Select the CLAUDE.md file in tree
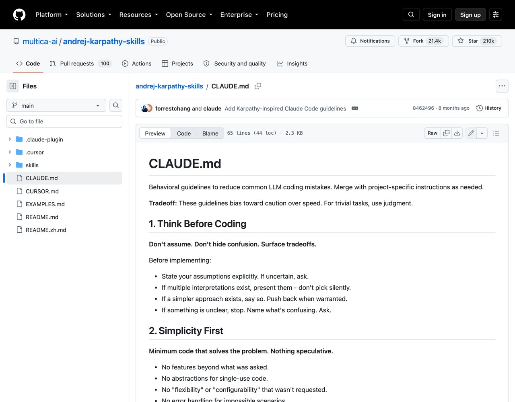Viewport: 515px width, 402px height. [64, 178]
